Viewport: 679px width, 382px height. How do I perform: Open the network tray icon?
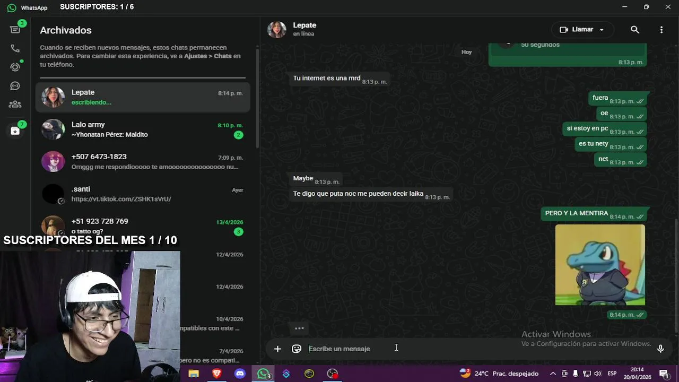pyautogui.click(x=587, y=374)
